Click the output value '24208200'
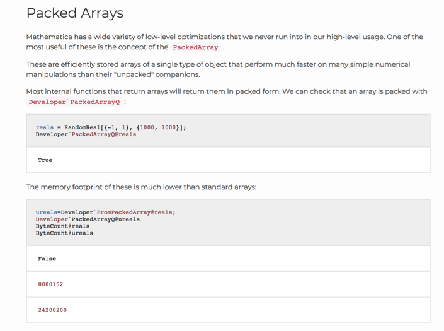444x331 pixels. [52, 310]
